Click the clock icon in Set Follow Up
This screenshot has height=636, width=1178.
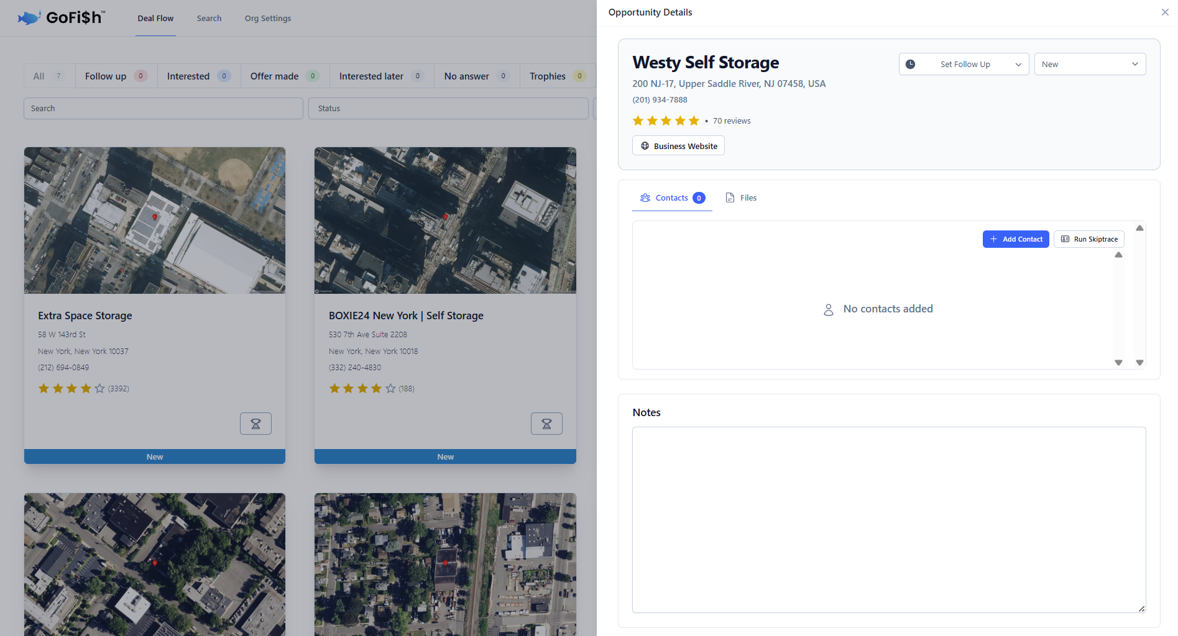[910, 64]
